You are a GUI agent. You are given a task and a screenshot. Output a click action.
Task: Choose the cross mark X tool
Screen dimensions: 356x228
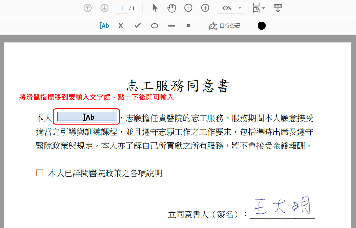tap(121, 26)
